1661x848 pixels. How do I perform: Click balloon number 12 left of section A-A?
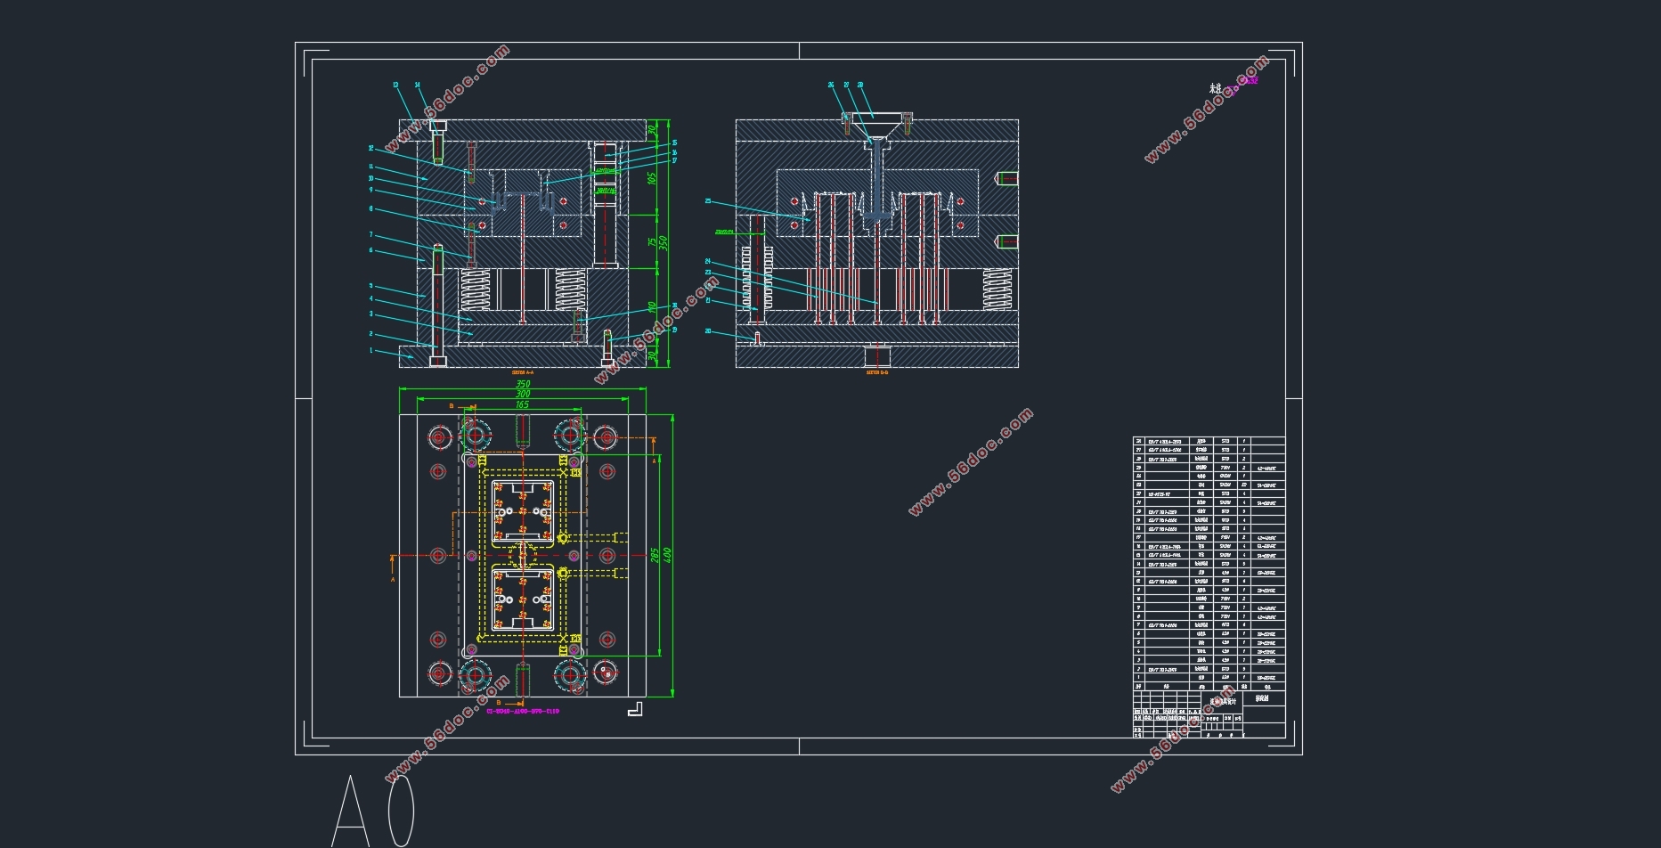(371, 149)
